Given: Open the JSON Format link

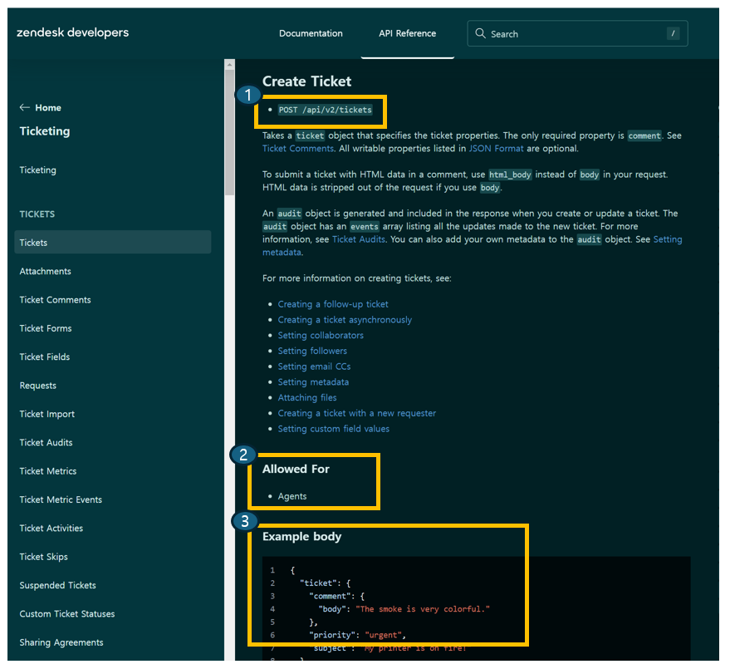Looking at the screenshot, I should click(496, 149).
